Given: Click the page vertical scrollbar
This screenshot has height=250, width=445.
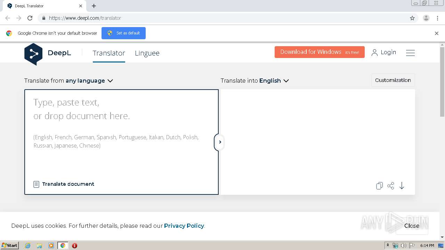Looking at the screenshot, I should 442,82.
